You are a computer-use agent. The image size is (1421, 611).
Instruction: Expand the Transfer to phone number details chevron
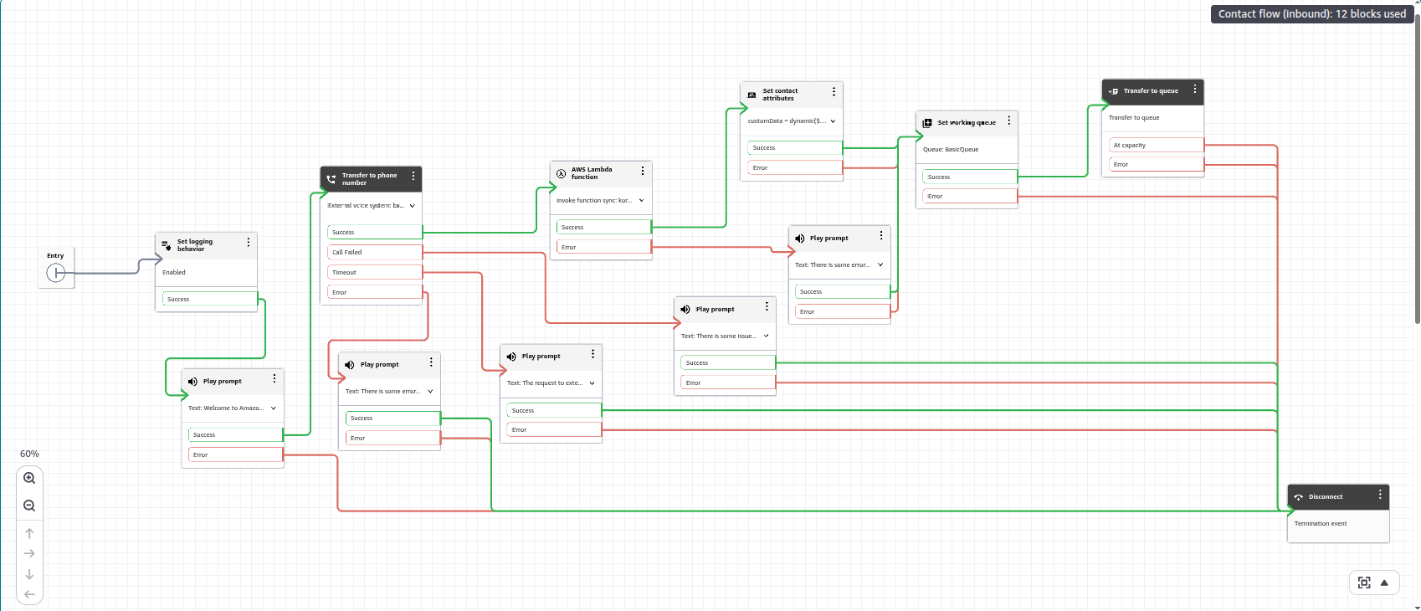[413, 205]
